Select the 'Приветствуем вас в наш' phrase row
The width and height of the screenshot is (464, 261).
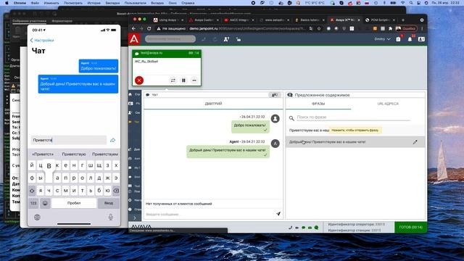point(355,130)
